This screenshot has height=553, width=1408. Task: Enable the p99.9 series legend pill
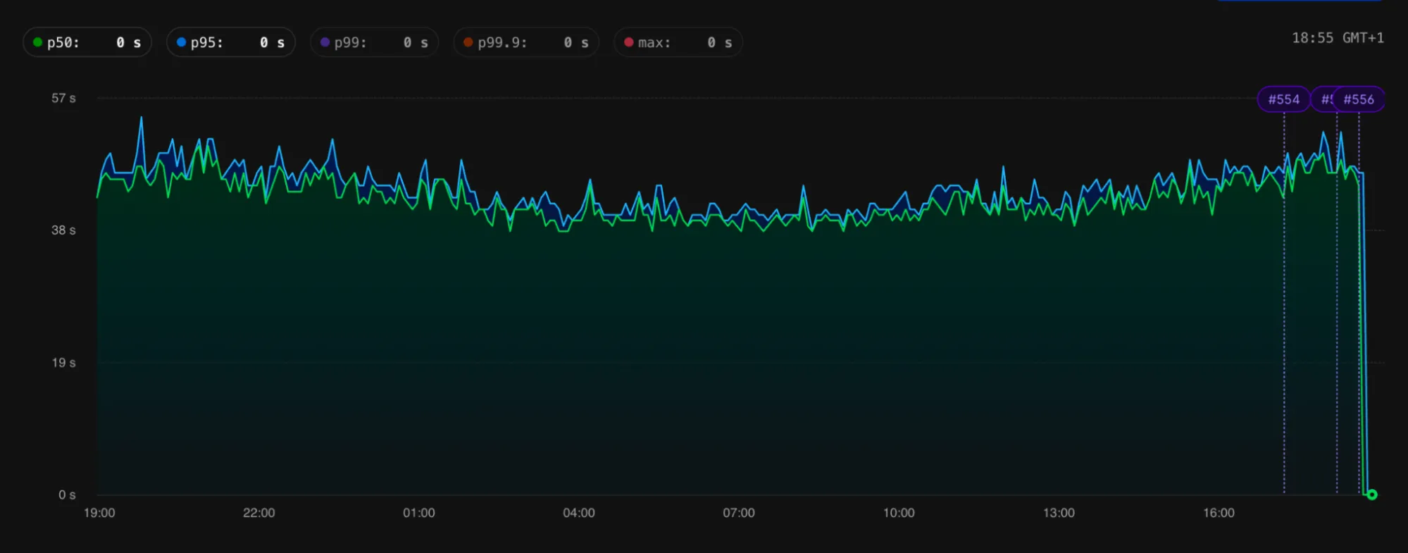(x=527, y=42)
